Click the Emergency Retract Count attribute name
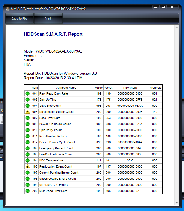 pyautogui.click(x=56, y=148)
